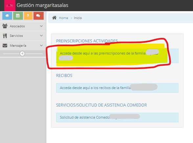This screenshot has height=143, width=193.
Task: Expand the Mensajería menu chevron
Action: click(41, 45)
